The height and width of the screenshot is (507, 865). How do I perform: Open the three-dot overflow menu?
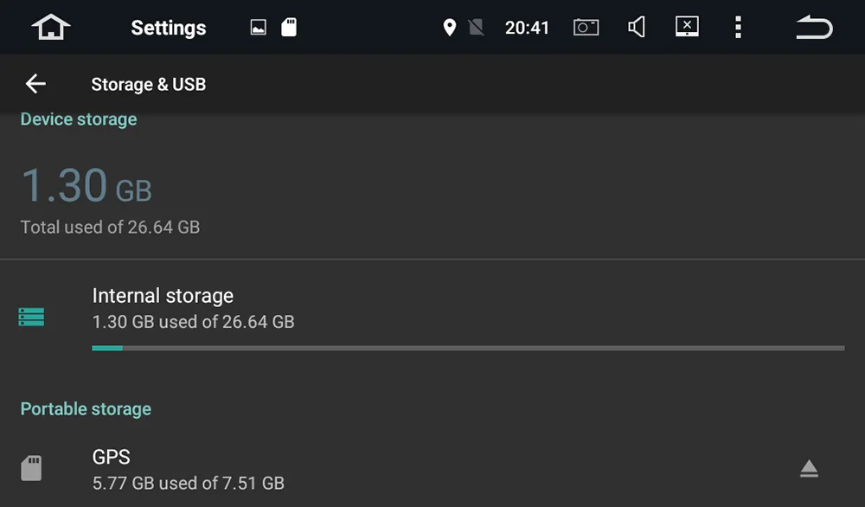point(738,27)
